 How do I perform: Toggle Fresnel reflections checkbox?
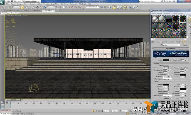tap(185, 68)
